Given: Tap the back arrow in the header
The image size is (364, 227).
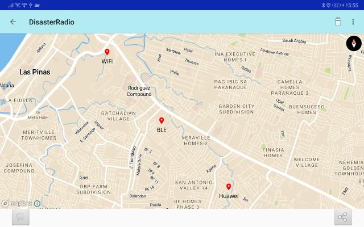Looking at the screenshot, I should 13,22.
